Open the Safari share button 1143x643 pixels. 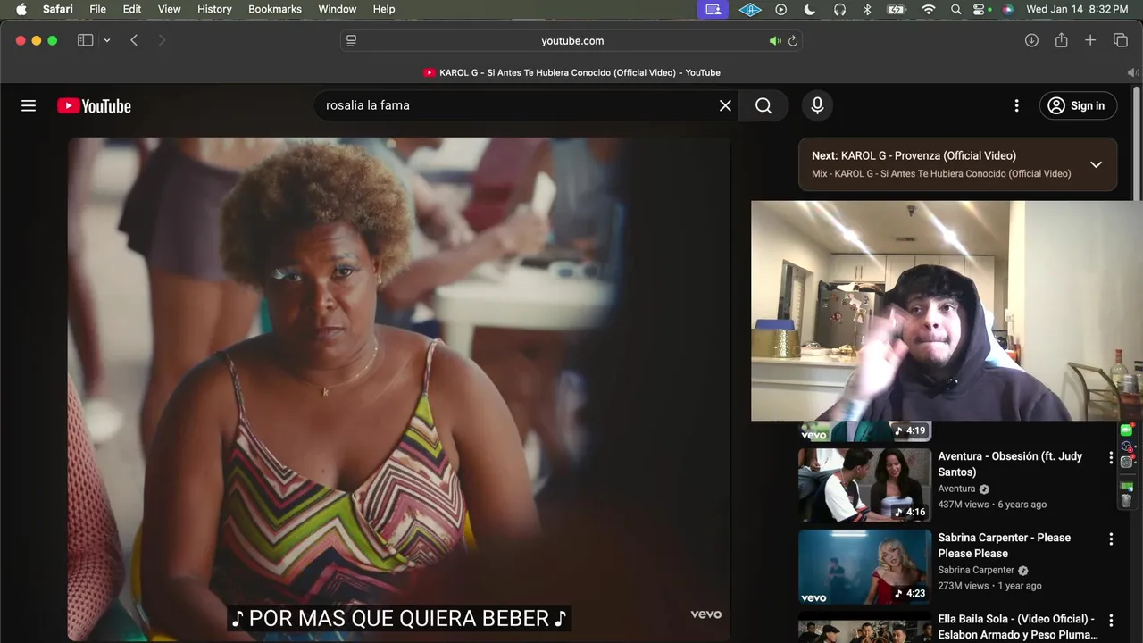(1061, 40)
